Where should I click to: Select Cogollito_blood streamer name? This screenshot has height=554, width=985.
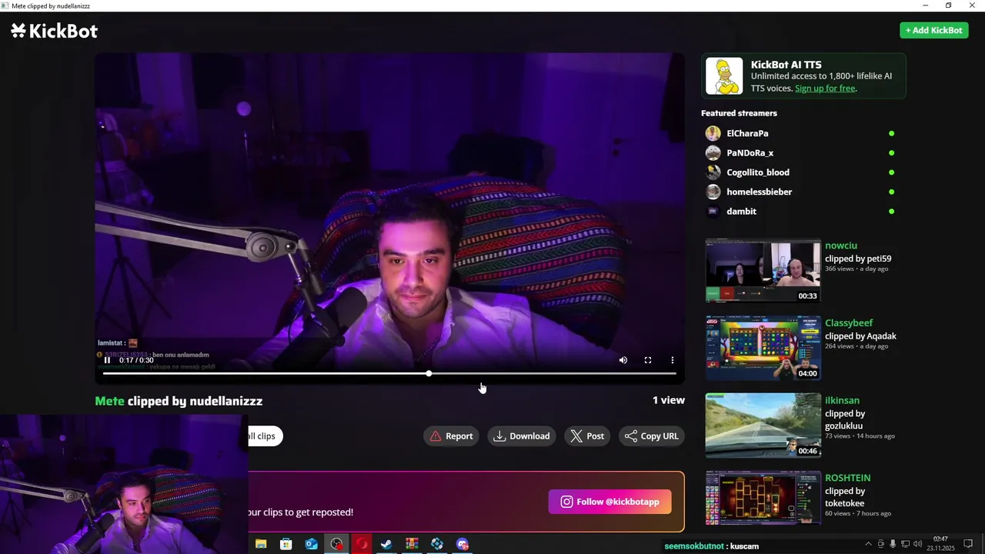[x=758, y=172]
